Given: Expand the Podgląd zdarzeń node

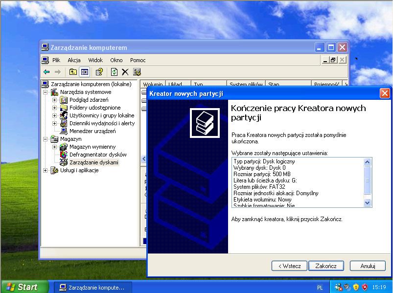Looking at the screenshot, I should (x=55, y=100).
